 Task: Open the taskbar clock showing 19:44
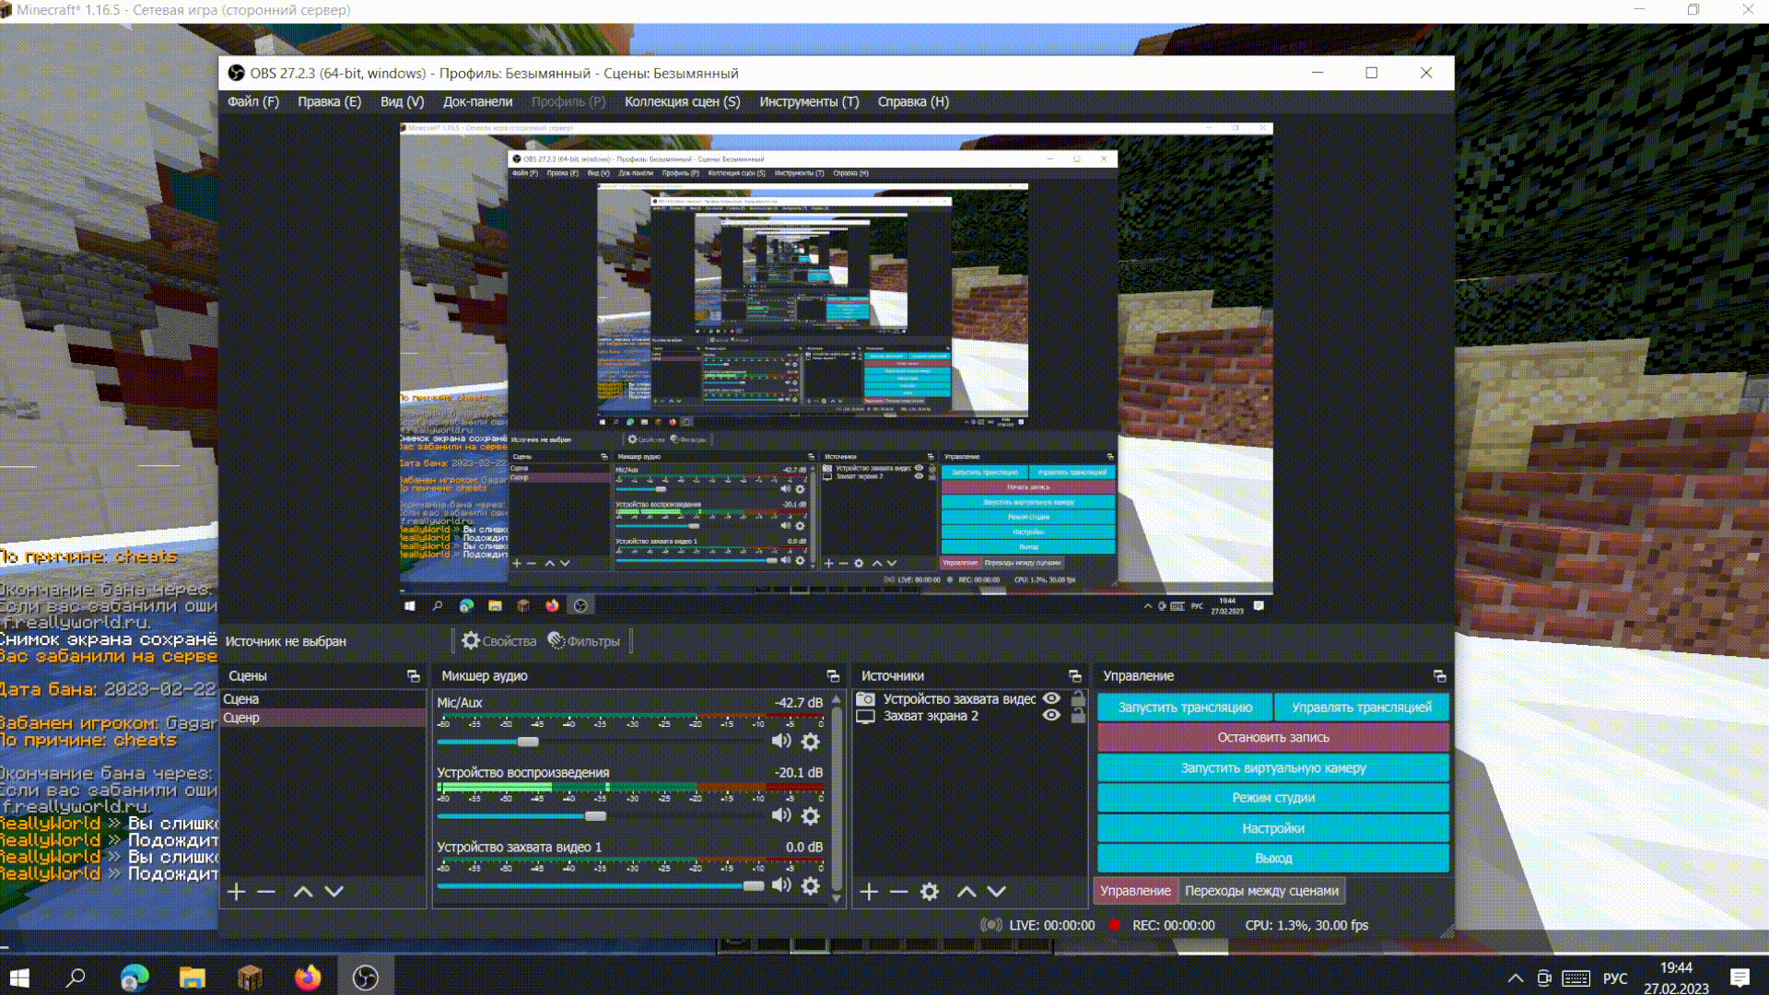point(1677,978)
